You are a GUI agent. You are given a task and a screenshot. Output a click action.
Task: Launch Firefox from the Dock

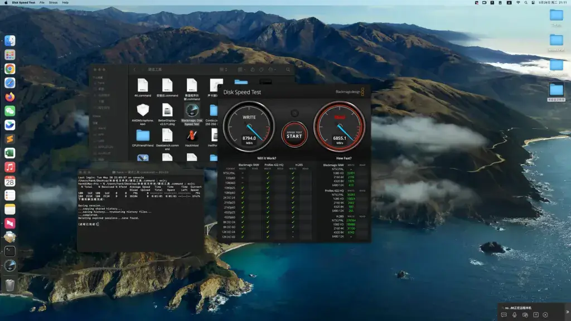click(10, 97)
